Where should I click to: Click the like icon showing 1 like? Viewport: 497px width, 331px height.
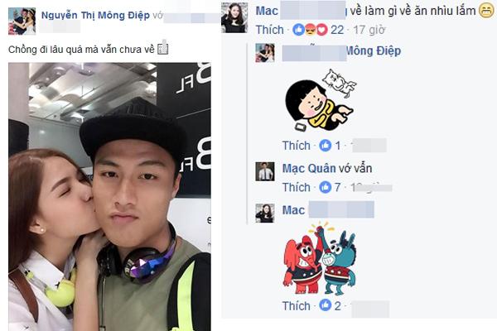pyautogui.click(x=326, y=146)
